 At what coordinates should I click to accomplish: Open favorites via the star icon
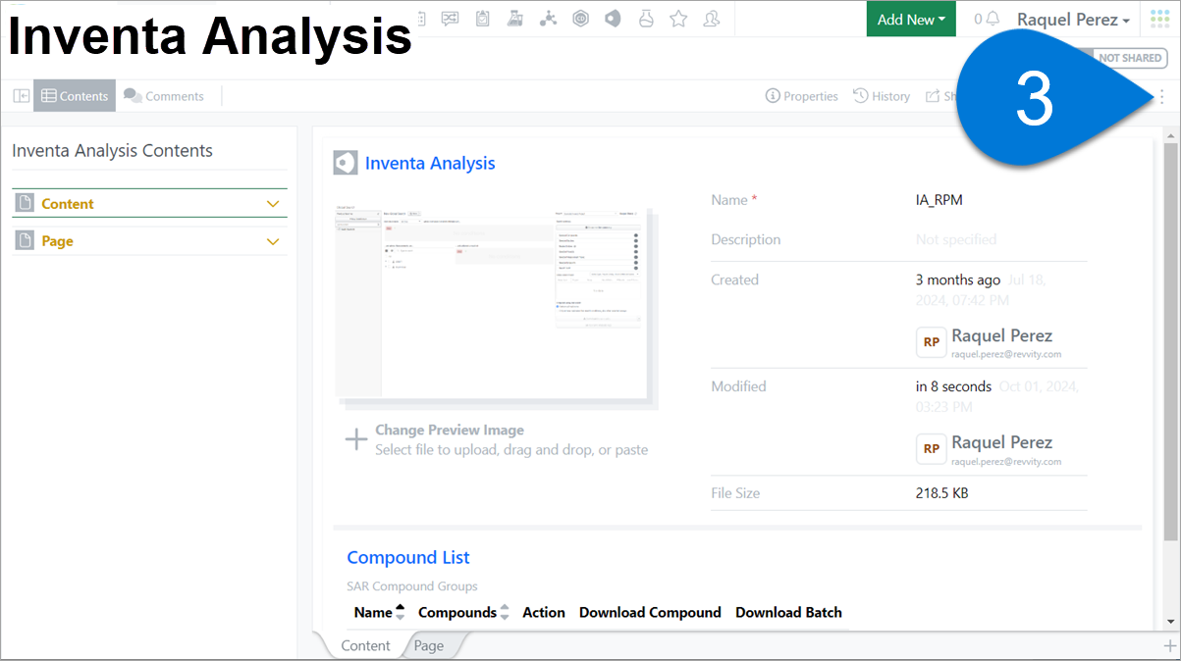678,18
